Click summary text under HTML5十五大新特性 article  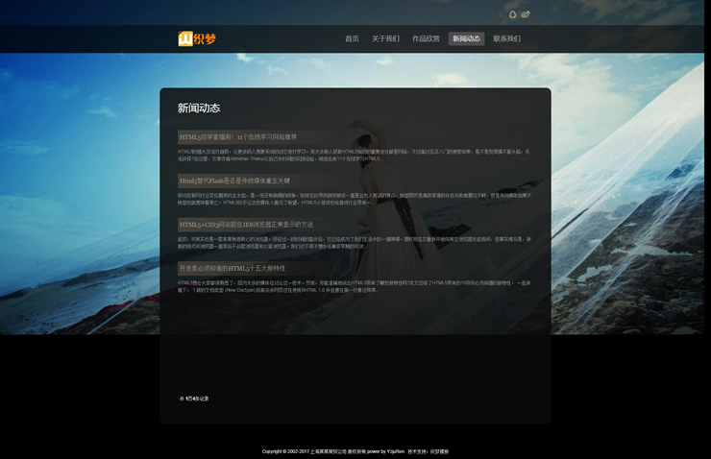(x=353, y=286)
